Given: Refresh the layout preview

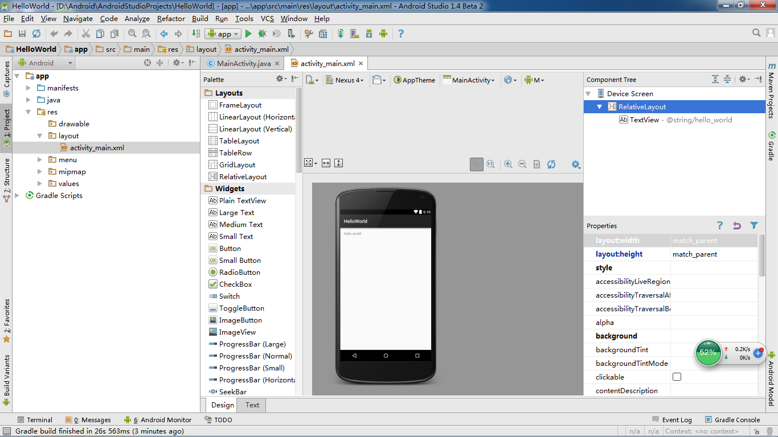Looking at the screenshot, I should coord(551,164).
